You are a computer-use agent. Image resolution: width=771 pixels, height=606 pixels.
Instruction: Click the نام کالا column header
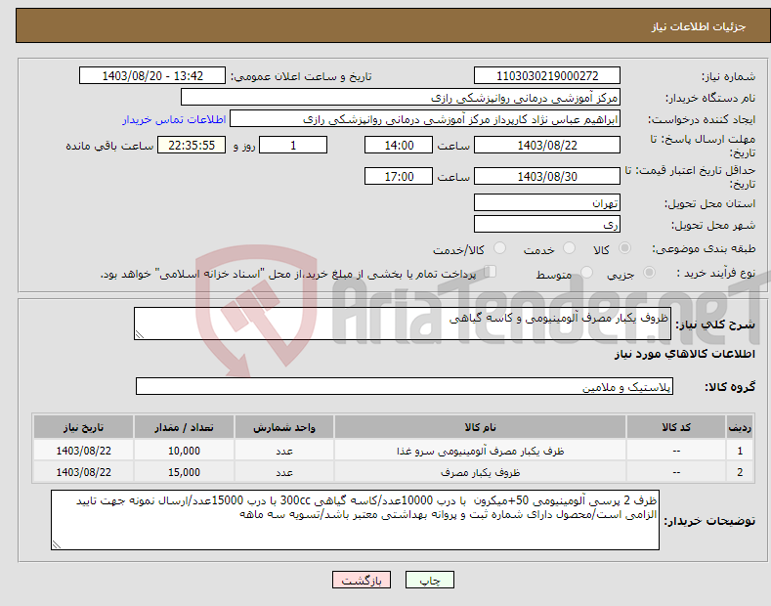pyautogui.click(x=480, y=427)
